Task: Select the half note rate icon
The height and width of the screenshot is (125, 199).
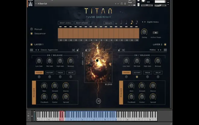Action: pyautogui.click(x=121, y=22)
